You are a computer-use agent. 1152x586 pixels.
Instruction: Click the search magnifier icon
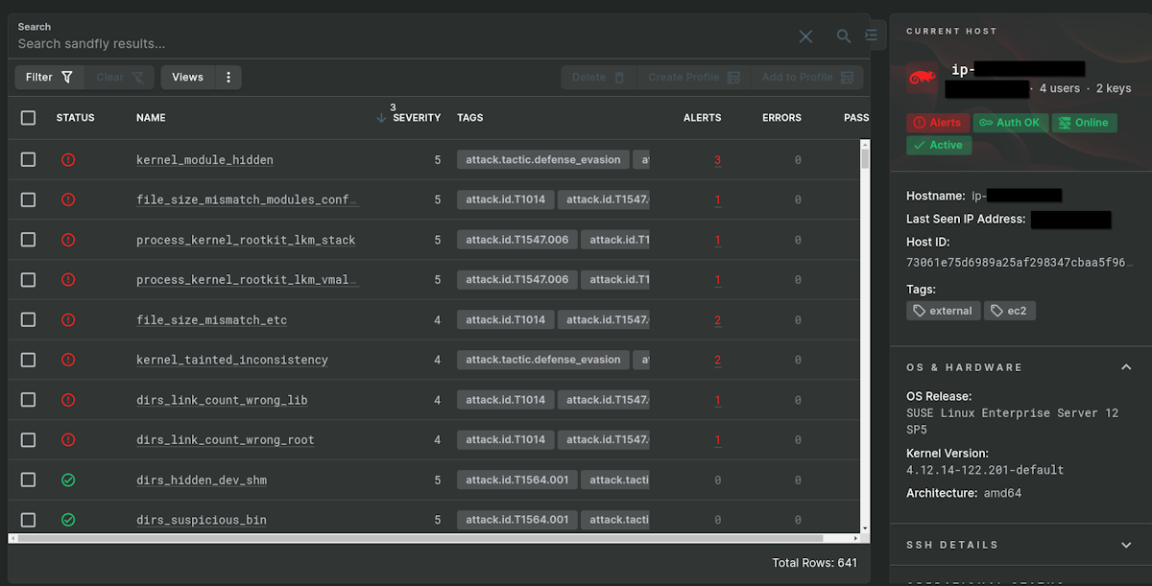coord(843,36)
